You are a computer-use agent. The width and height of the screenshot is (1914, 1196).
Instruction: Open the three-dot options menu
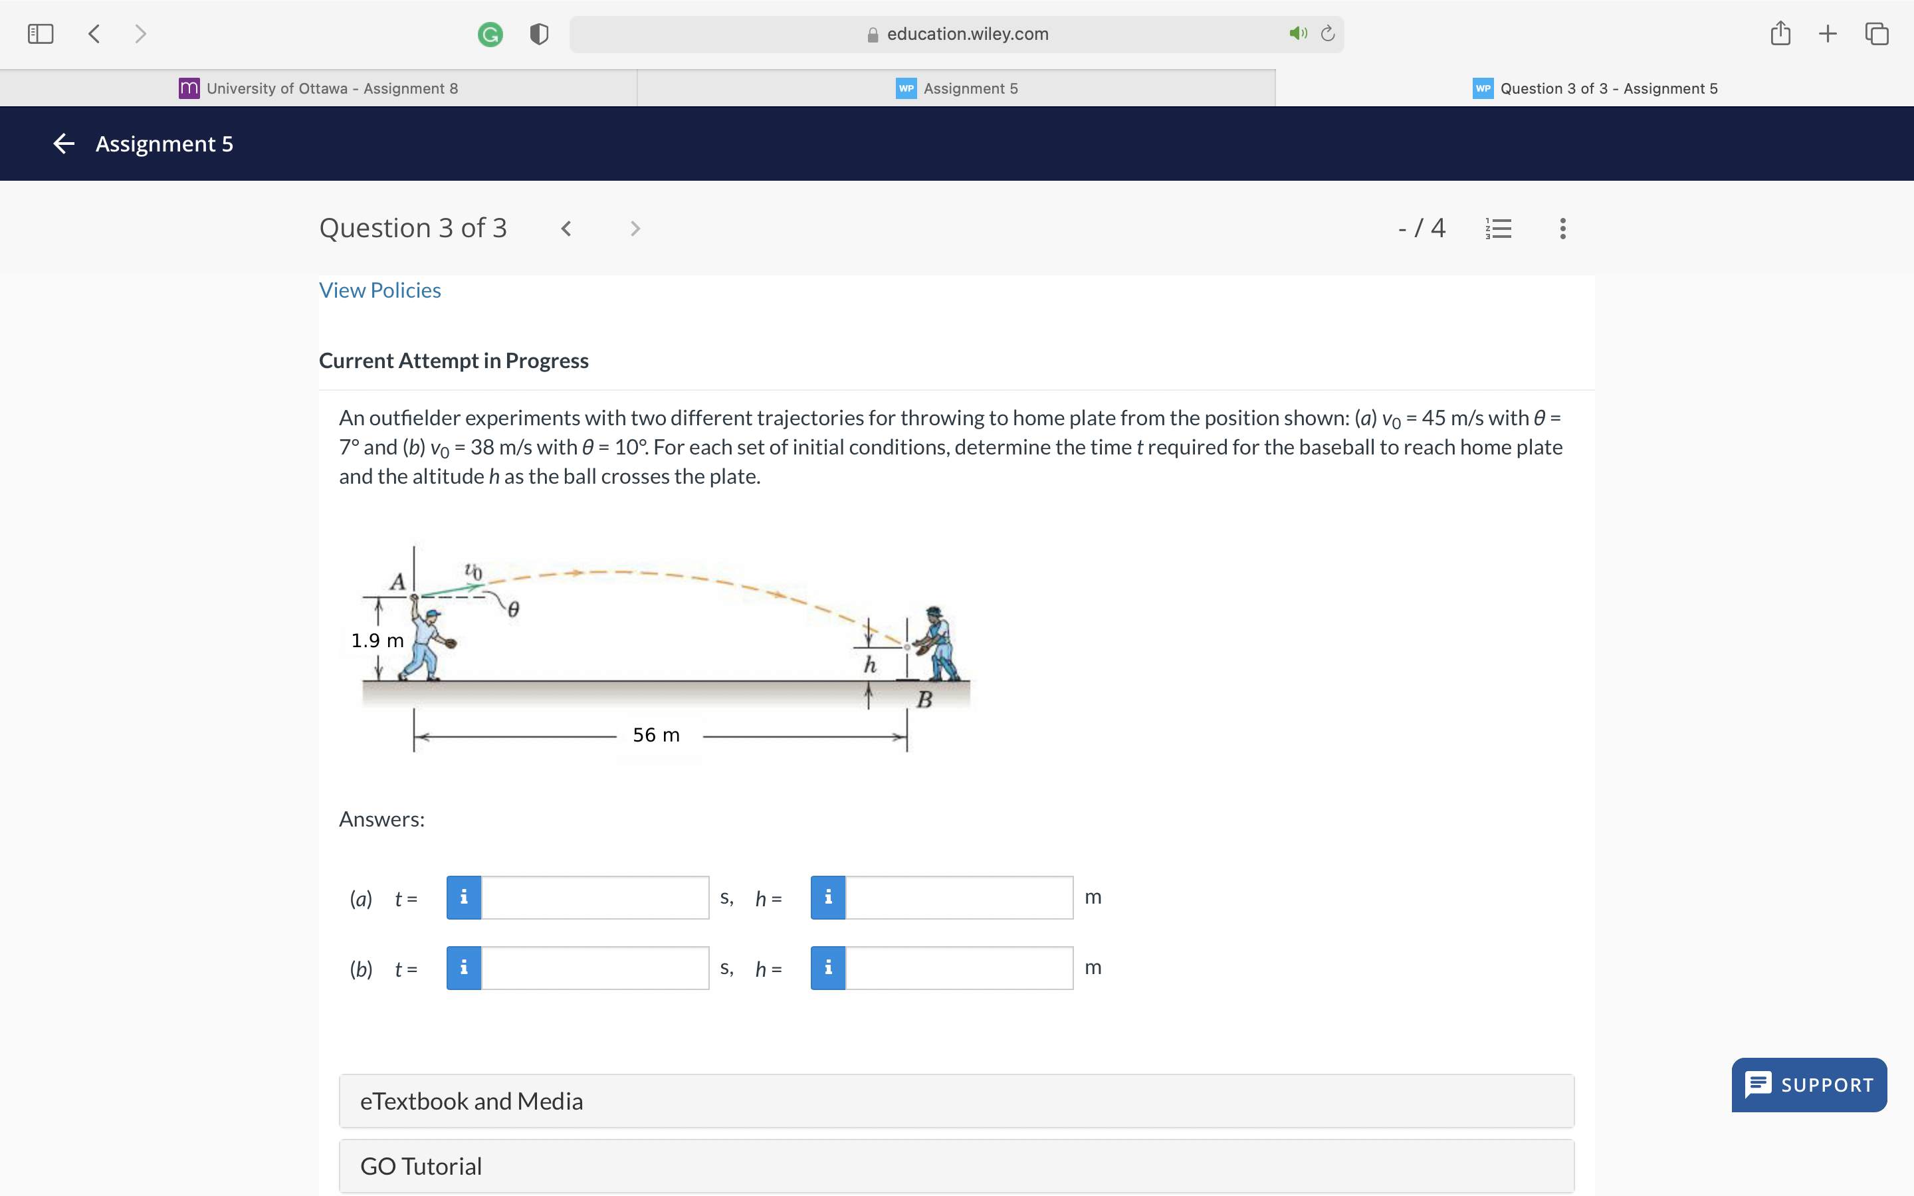click(1562, 229)
